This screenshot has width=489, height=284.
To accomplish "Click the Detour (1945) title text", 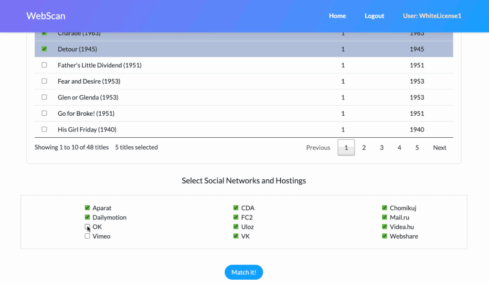I will click(77, 49).
